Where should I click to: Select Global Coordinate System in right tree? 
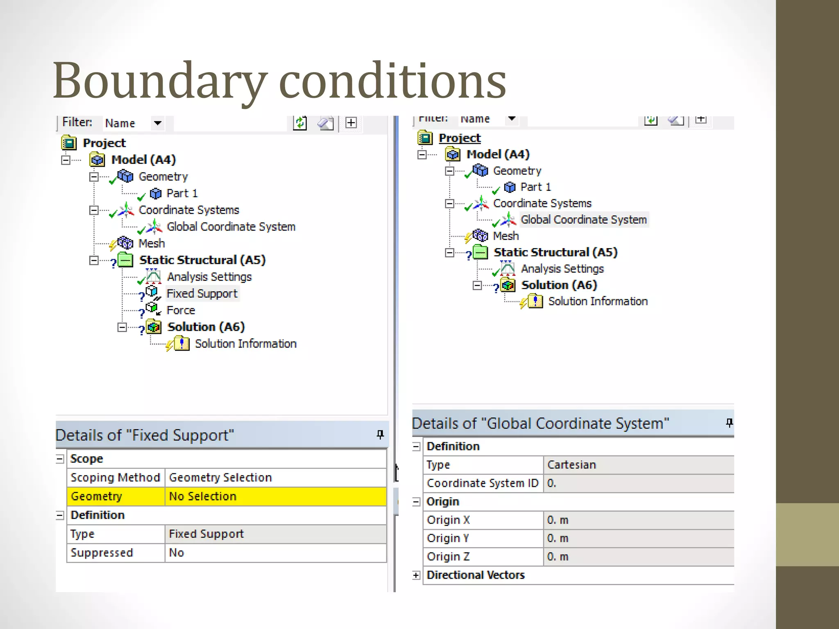point(584,219)
